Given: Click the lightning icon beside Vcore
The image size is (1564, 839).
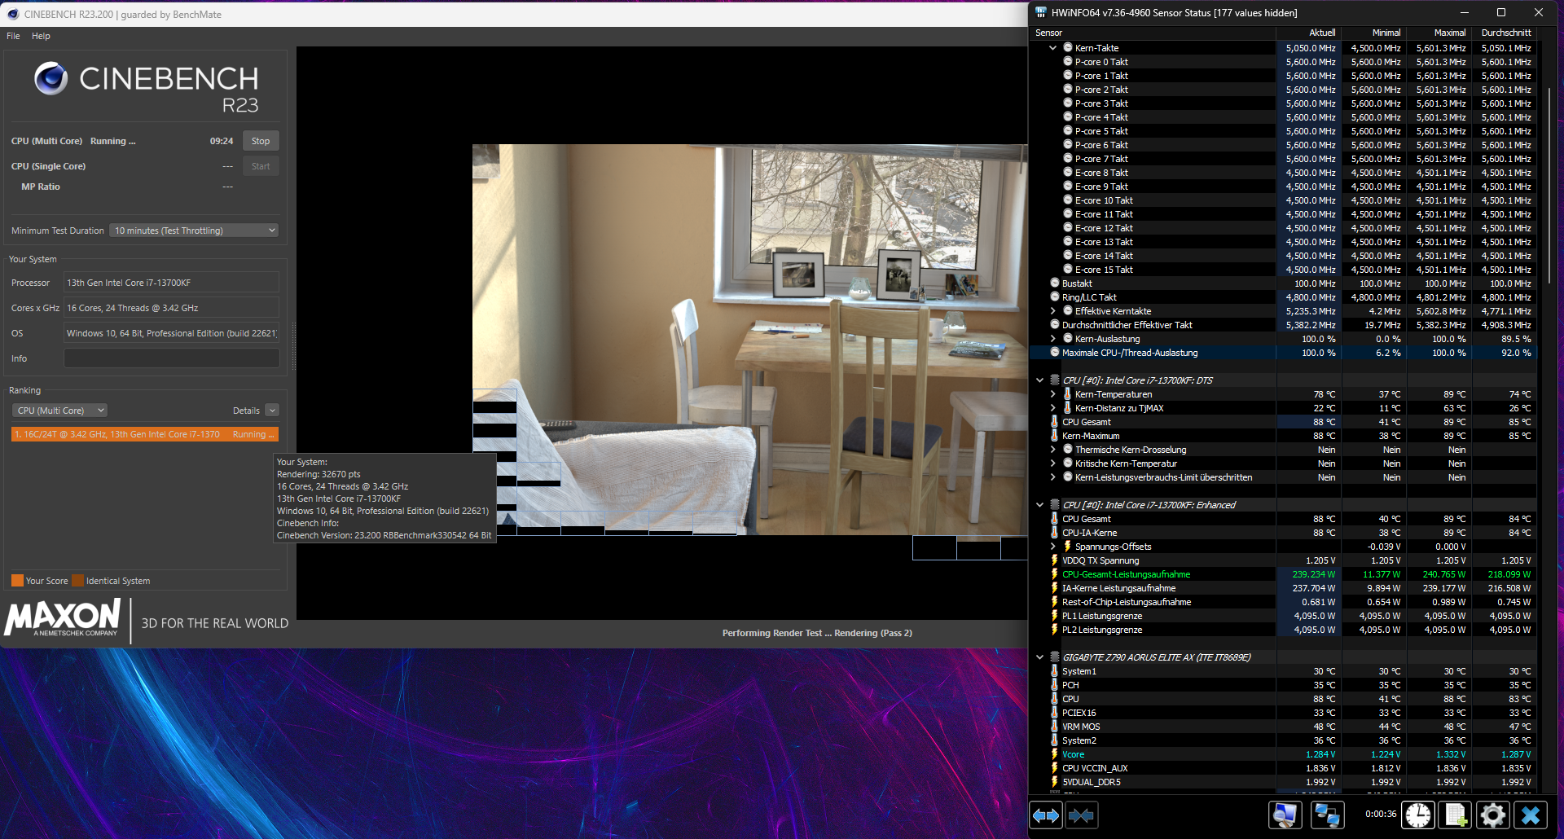Looking at the screenshot, I should (x=1055, y=753).
